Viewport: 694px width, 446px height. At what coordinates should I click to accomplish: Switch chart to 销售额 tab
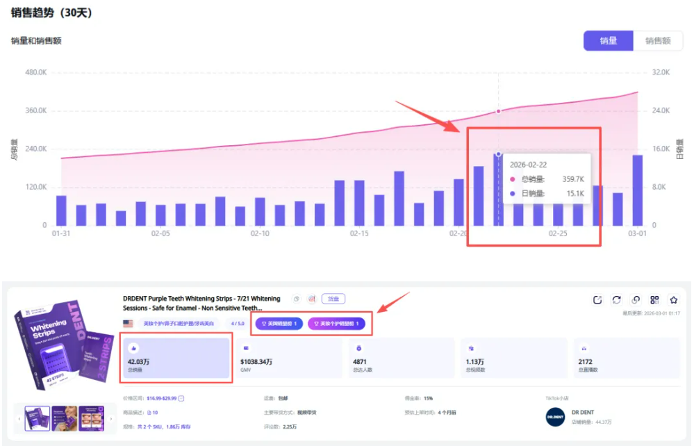[x=658, y=41]
